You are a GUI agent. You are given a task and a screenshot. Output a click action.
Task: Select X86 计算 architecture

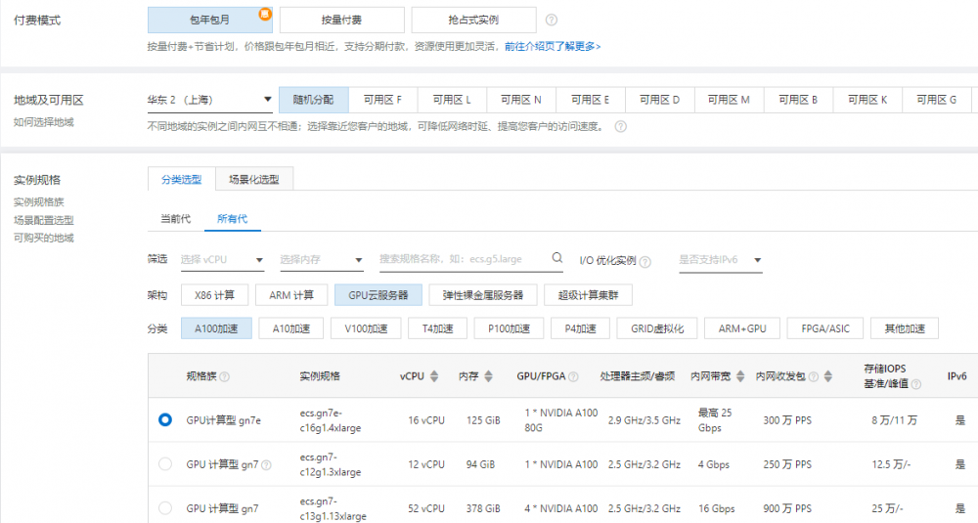click(x=214, y=295)
